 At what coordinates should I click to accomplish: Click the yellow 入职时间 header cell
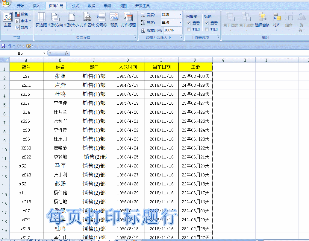(x=128, y=67)
